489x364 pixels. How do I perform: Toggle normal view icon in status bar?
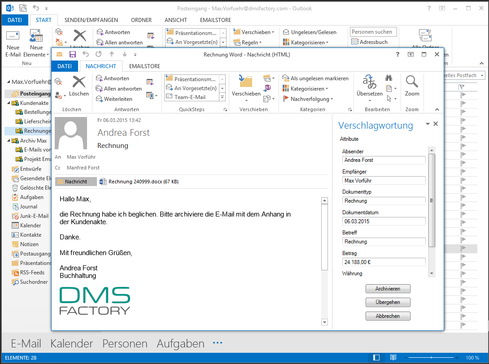click(376, 357)
